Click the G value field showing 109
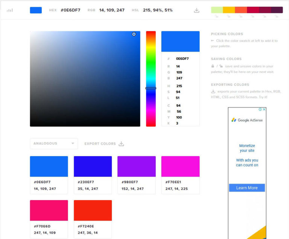 [179, 72]
